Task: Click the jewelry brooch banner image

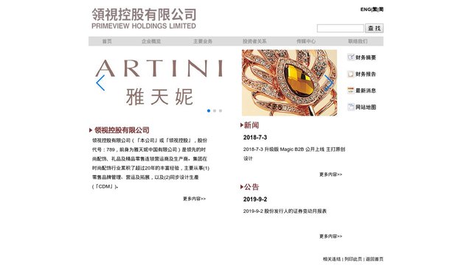Action: coord(289,82)
